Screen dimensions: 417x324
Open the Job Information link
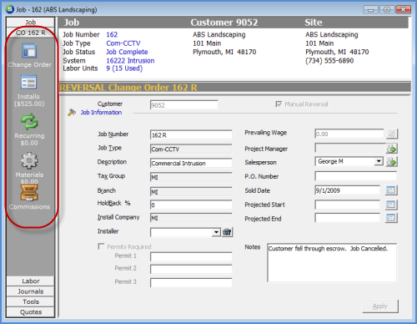coord(101,113)
